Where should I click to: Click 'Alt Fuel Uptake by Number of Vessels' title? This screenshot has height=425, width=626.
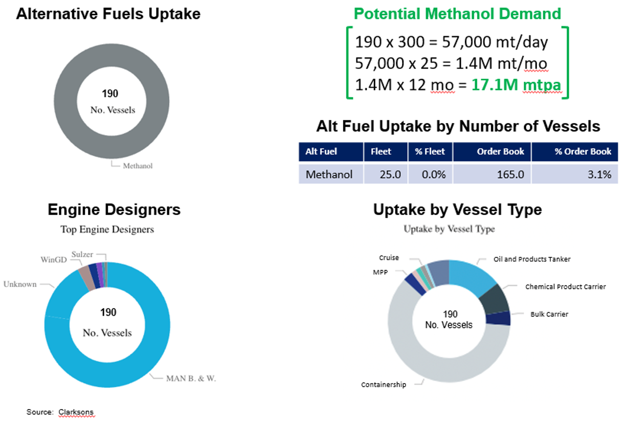point(458,126)
